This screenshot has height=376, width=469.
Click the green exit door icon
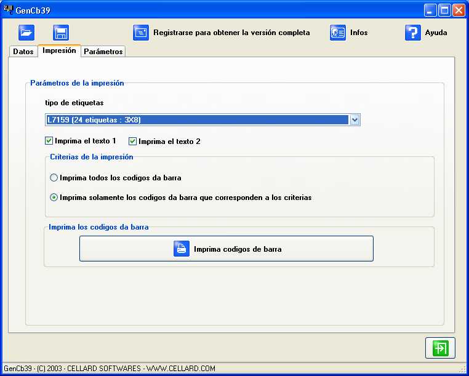pos(440,348)
